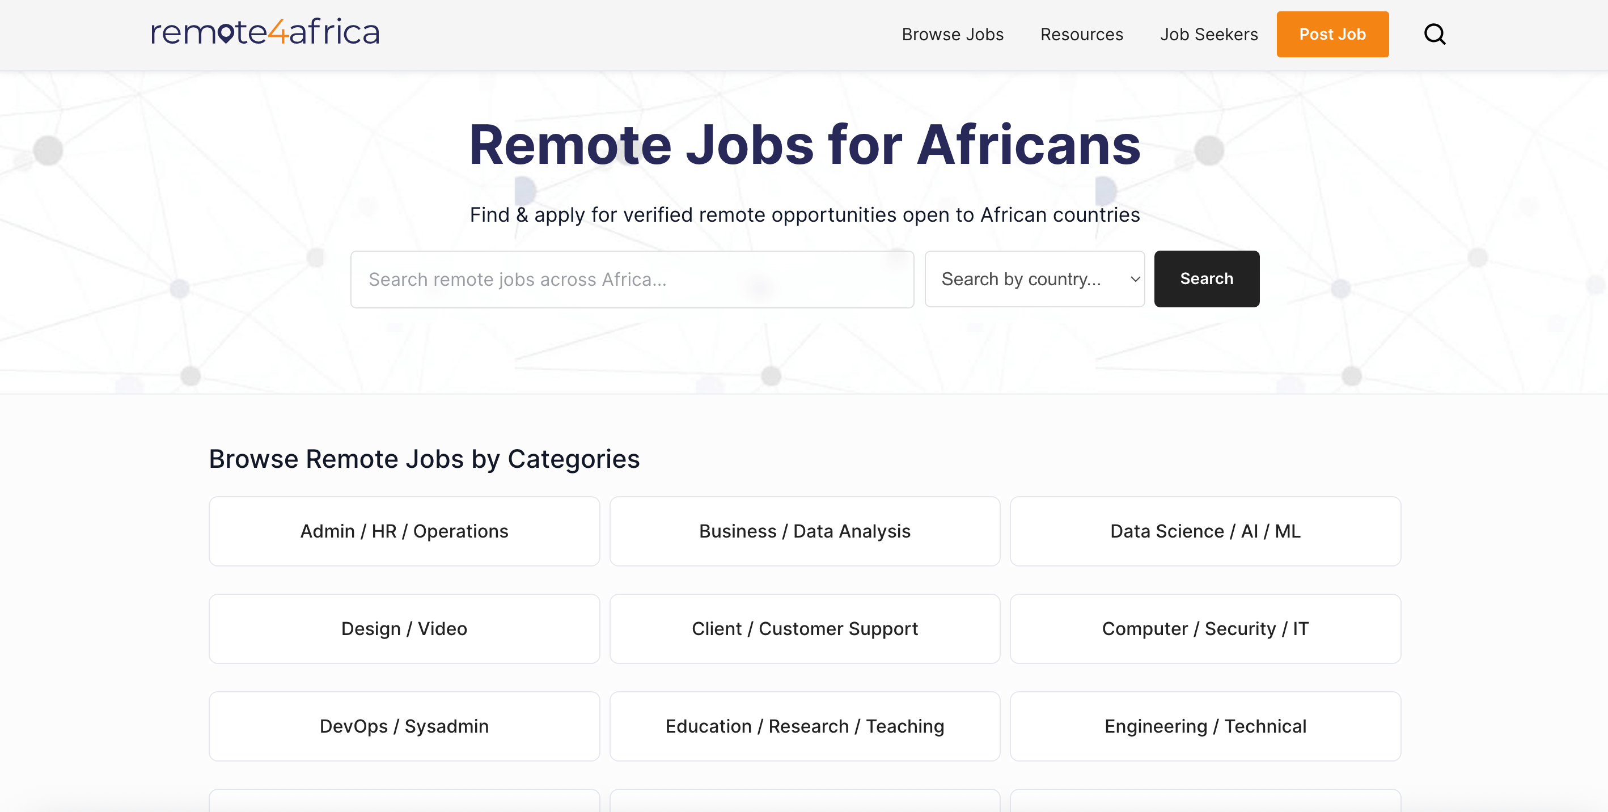
Task: Click the remote4africa logo
Action: click(x=264, y=31)
